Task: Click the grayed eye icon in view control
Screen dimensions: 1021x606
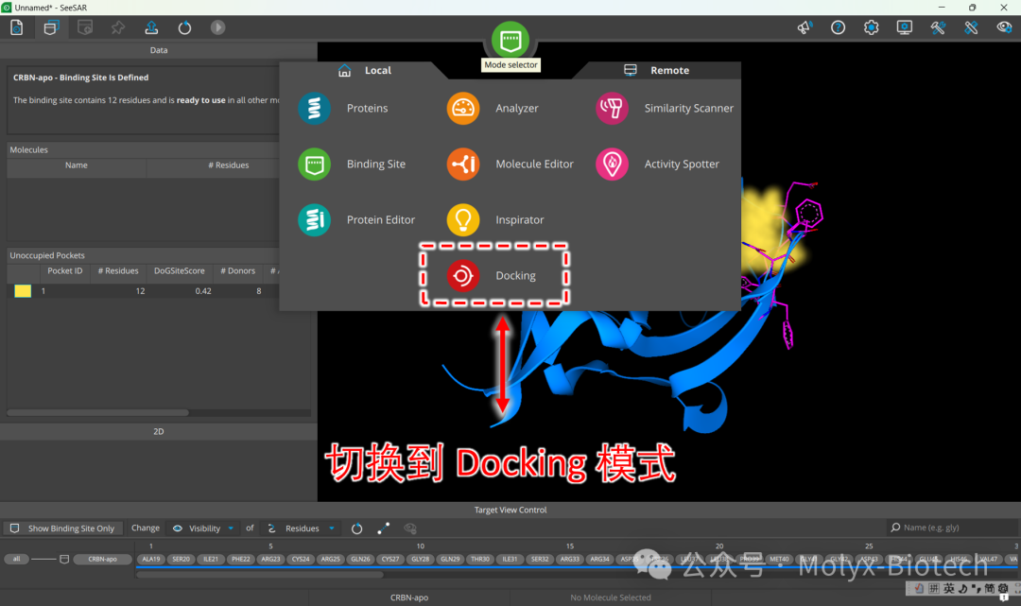Action: [x=410, y=528]
